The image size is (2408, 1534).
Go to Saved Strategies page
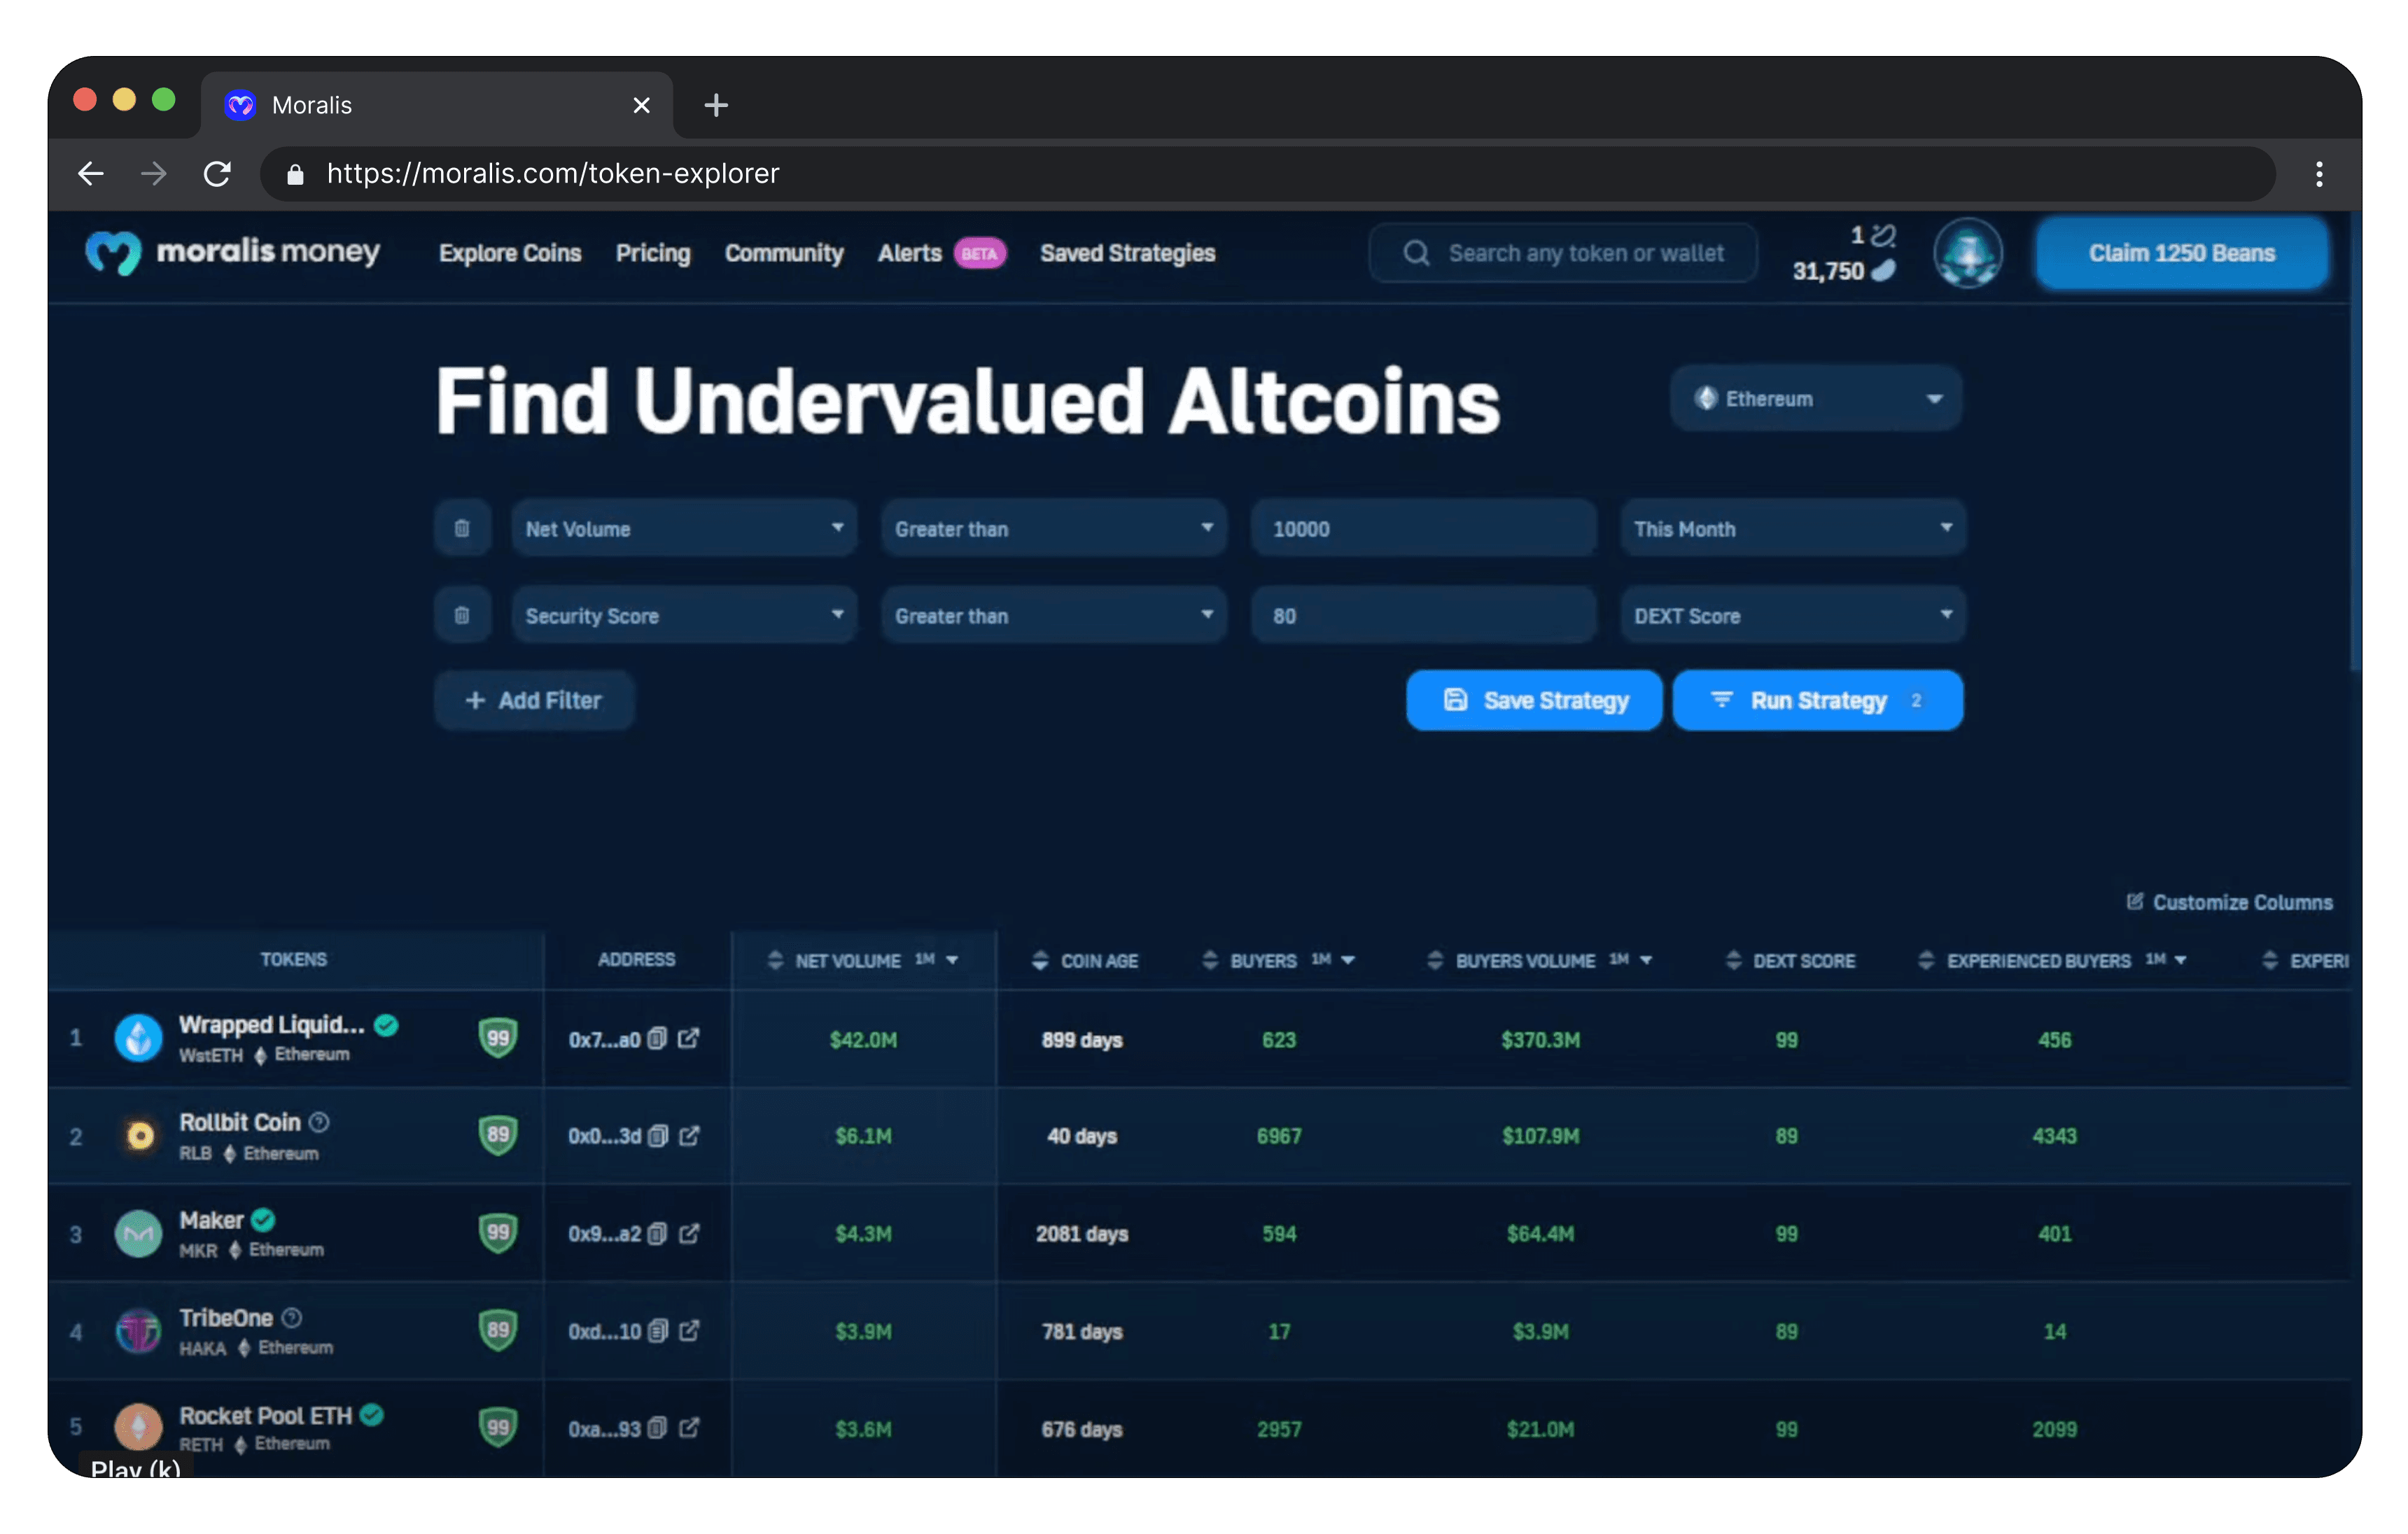1127,253
